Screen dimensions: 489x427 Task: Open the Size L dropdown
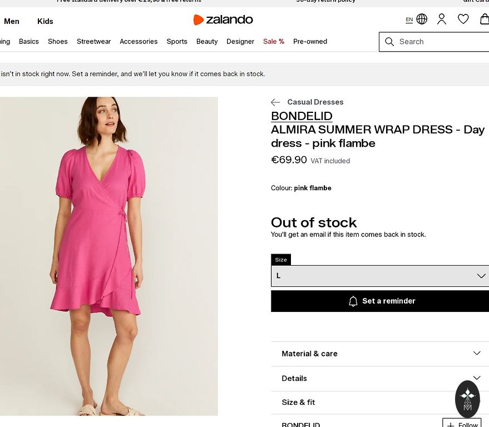(x=380, y=276)
